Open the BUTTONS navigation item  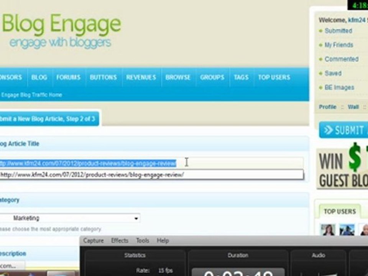coord(103,77)
